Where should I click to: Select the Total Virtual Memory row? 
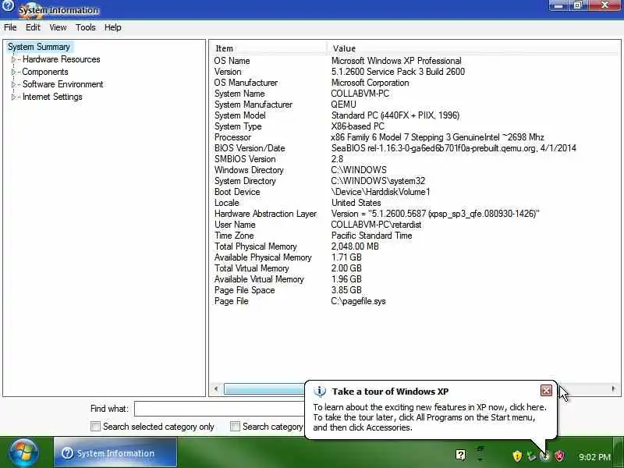coord(415,268)
